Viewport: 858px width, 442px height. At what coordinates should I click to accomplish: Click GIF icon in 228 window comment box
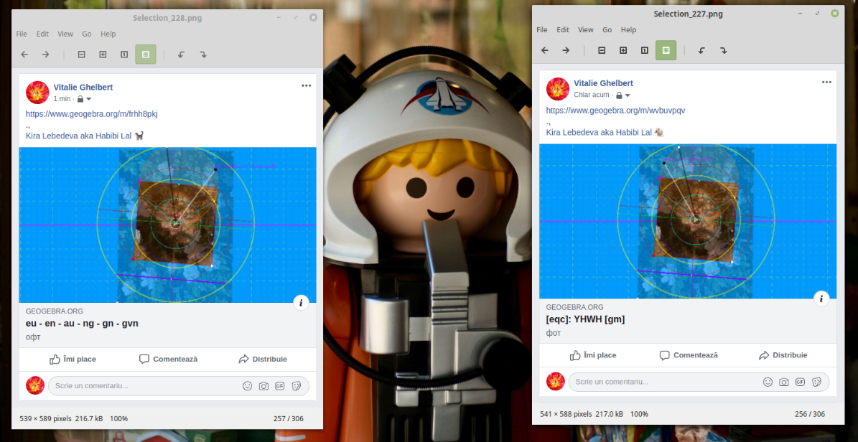pyautogui.click(x=279, y=385)
